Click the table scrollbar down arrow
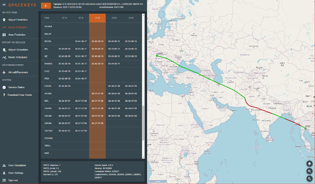315x184 pixels. (x=143, y=157)
